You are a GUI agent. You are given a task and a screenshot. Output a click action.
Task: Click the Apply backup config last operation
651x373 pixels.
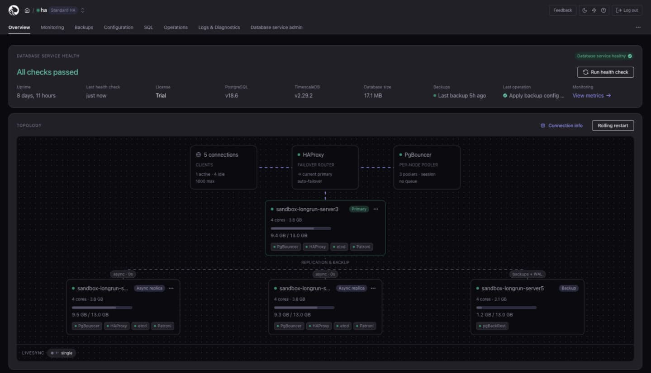click(x=534, y=96)
